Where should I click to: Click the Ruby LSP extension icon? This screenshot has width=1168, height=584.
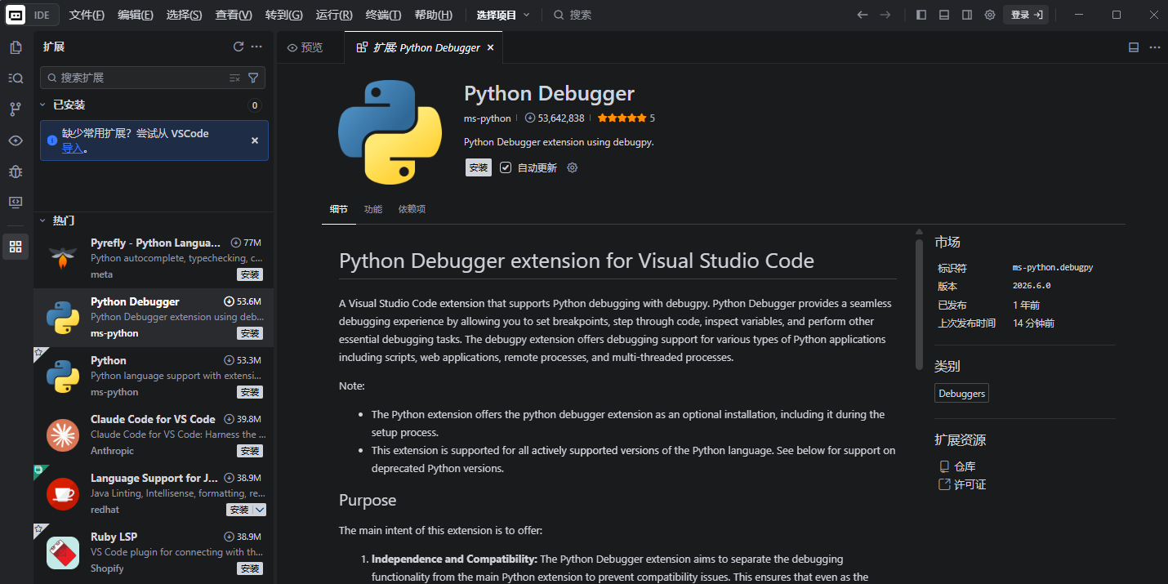point(63,553)
